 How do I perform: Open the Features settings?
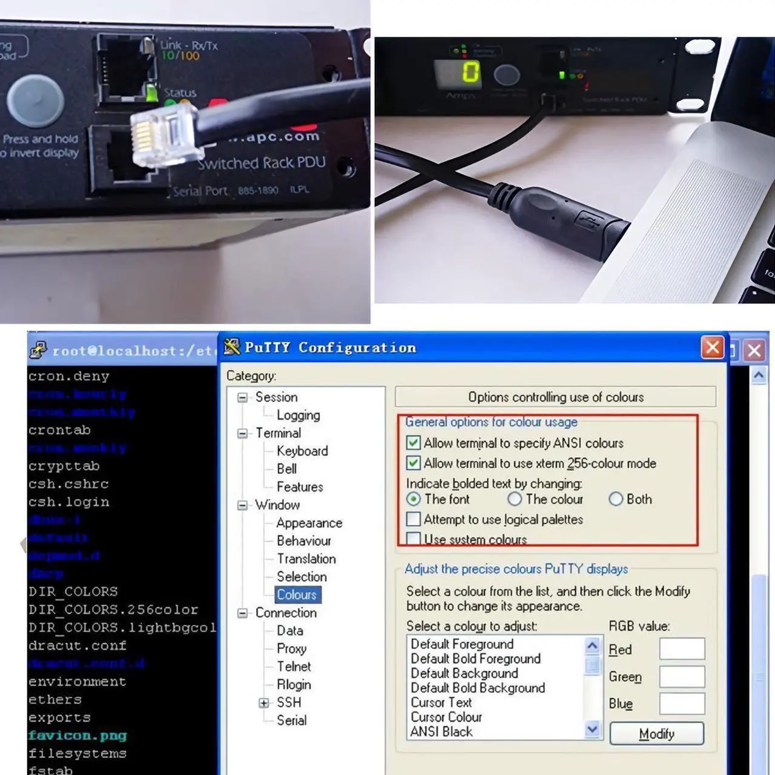tap(300, 487)
